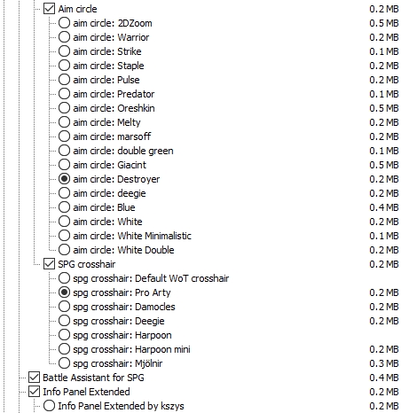
Task: Pick aim circle: Melty option
Action: [64, 122]
